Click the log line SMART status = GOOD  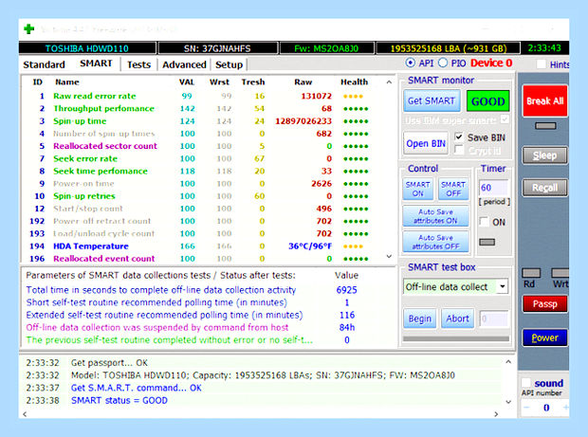(x=119, y=400)
